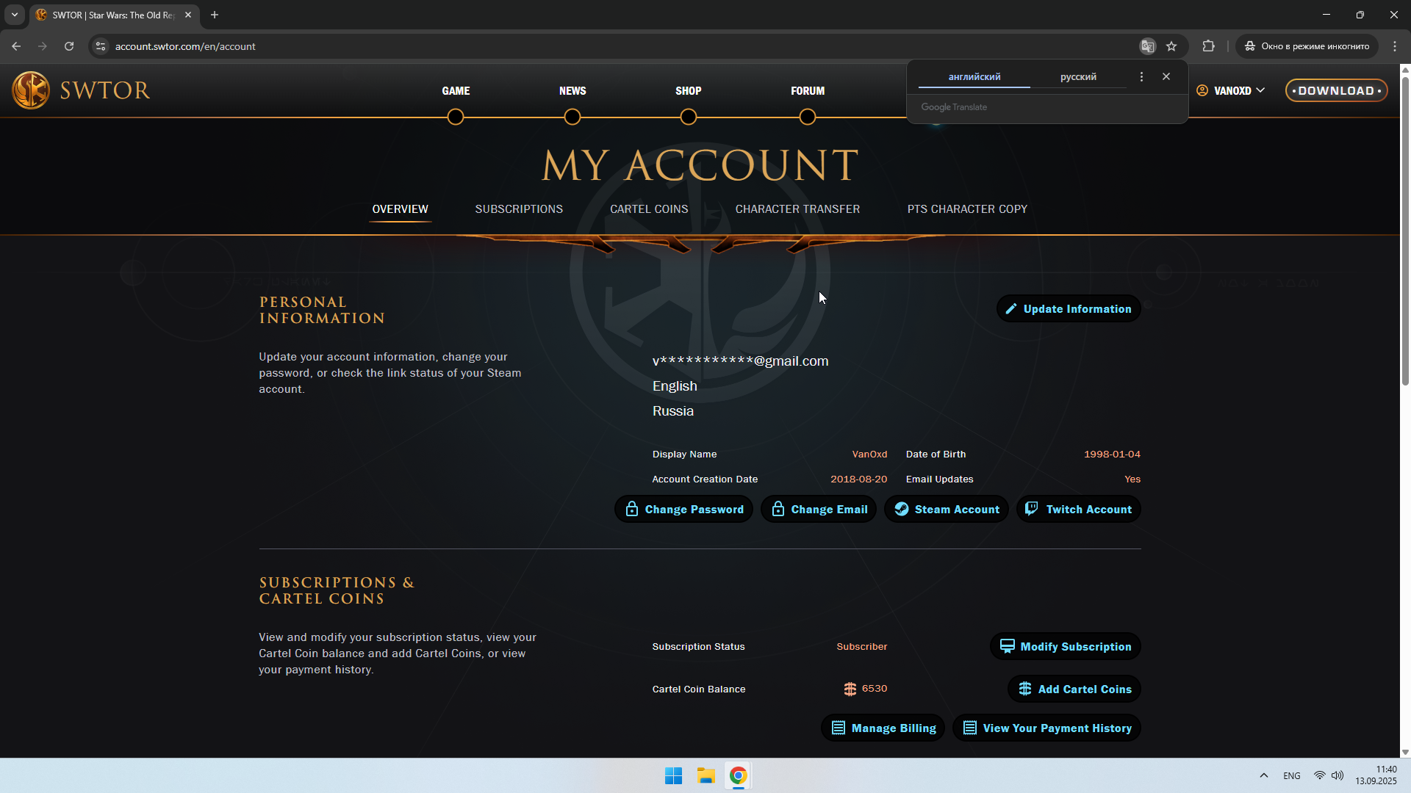Screen dimensions: 1411x793
Task: Open the NEWS navigation menu
Action: click(x=572, y=91)
